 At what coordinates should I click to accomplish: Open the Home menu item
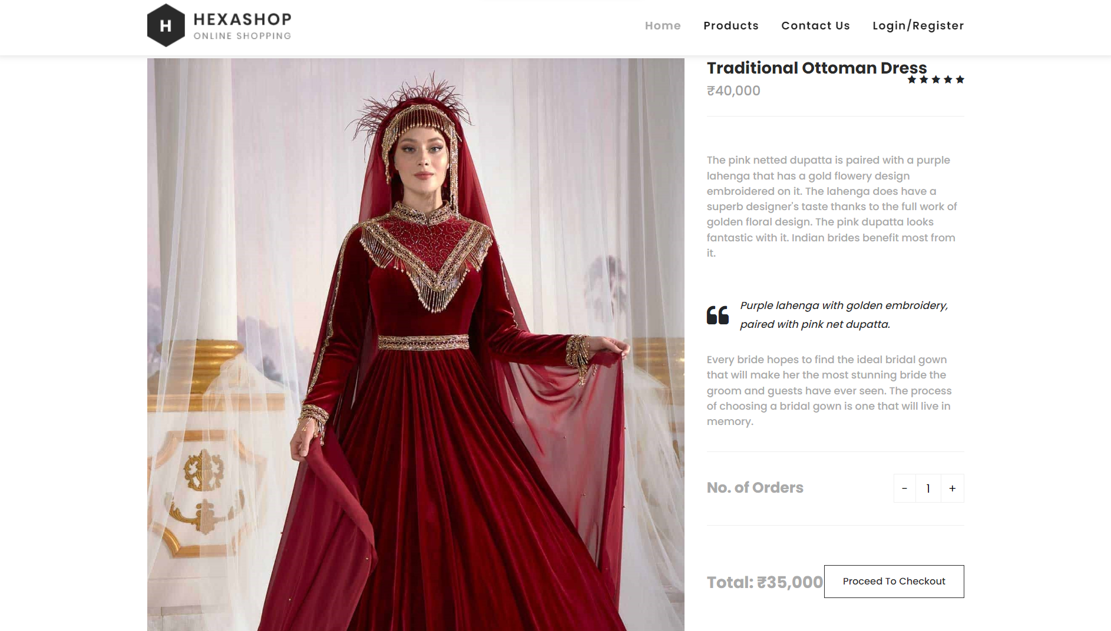pyautogui.click(x=663, y=25)
